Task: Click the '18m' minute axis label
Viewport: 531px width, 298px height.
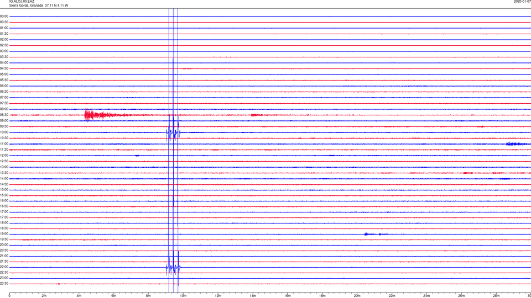Action: tap(322, 296)
